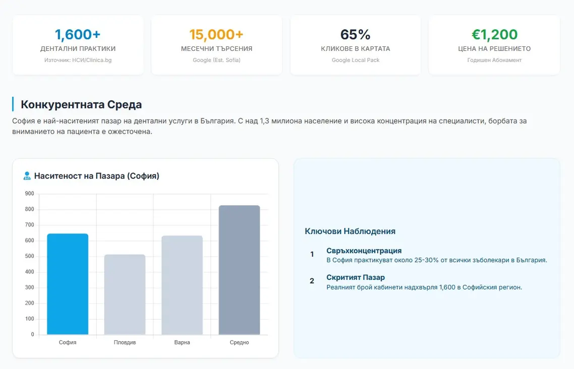Image resolution: width=574 pixels, height=369 pixels.
Task: Open the €1,200 Цена на Решението card
Action: click(x=494, y=44)
